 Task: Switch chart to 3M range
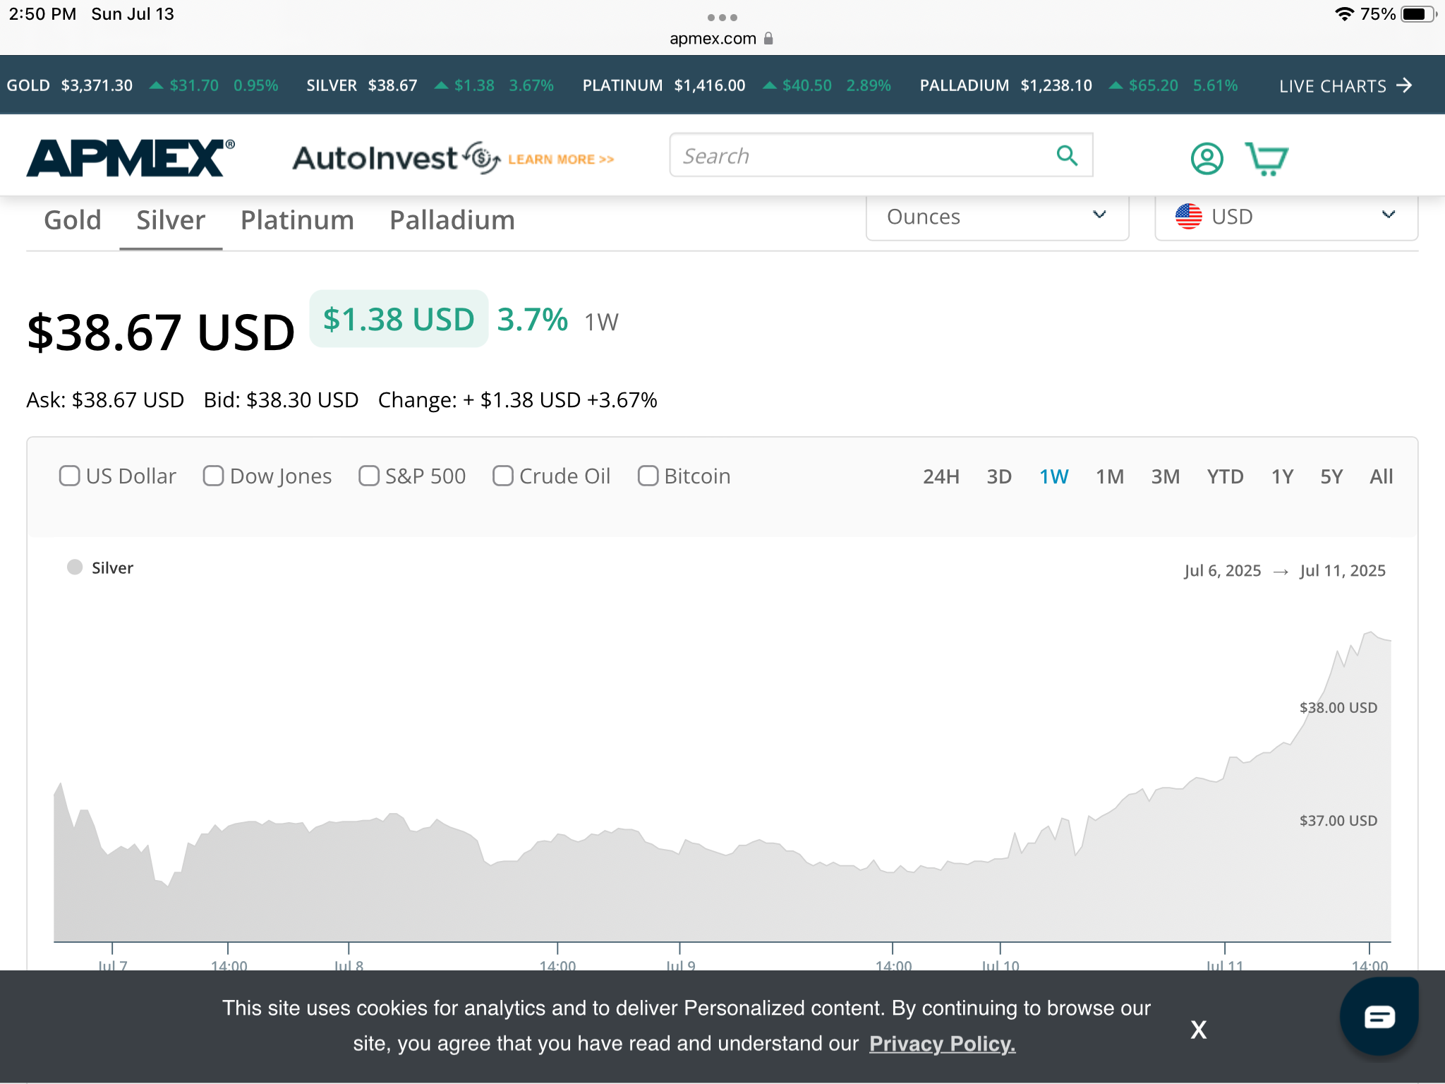coord(1166,476)
